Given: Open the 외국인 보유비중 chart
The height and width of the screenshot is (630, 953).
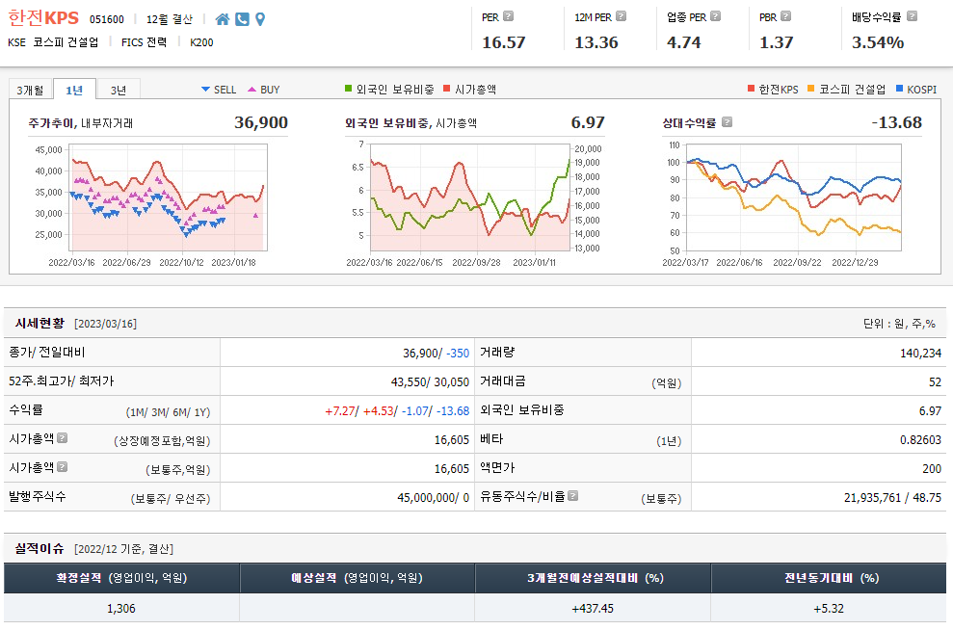Looking at the screenshot, I should click(470, 197).
